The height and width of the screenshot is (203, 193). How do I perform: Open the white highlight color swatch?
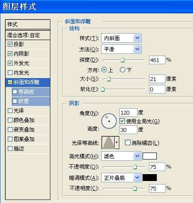[149, 156]
